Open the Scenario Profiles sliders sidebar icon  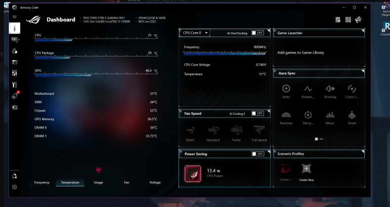[14, 73]
